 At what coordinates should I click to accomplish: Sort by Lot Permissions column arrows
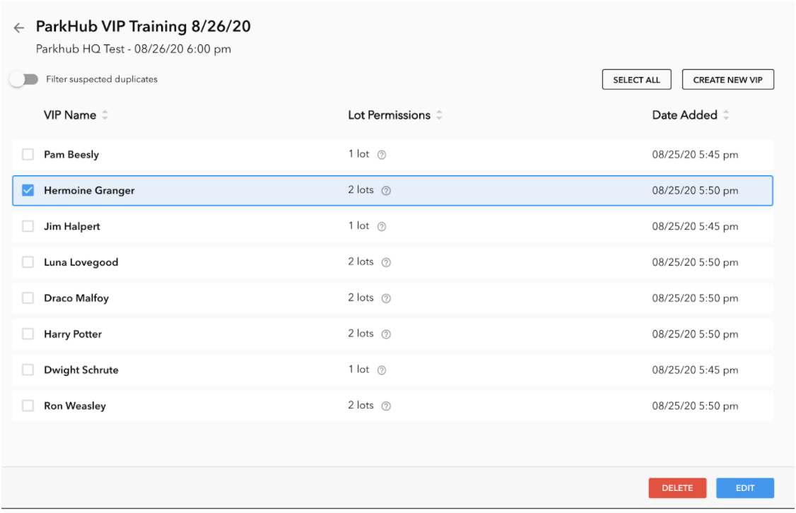pos(439,115)
